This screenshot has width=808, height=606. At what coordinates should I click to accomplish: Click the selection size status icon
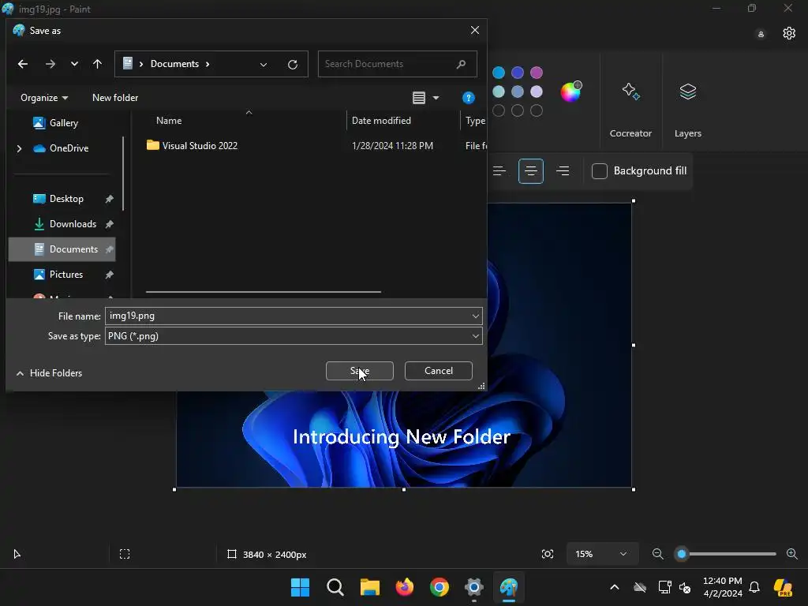125,554
